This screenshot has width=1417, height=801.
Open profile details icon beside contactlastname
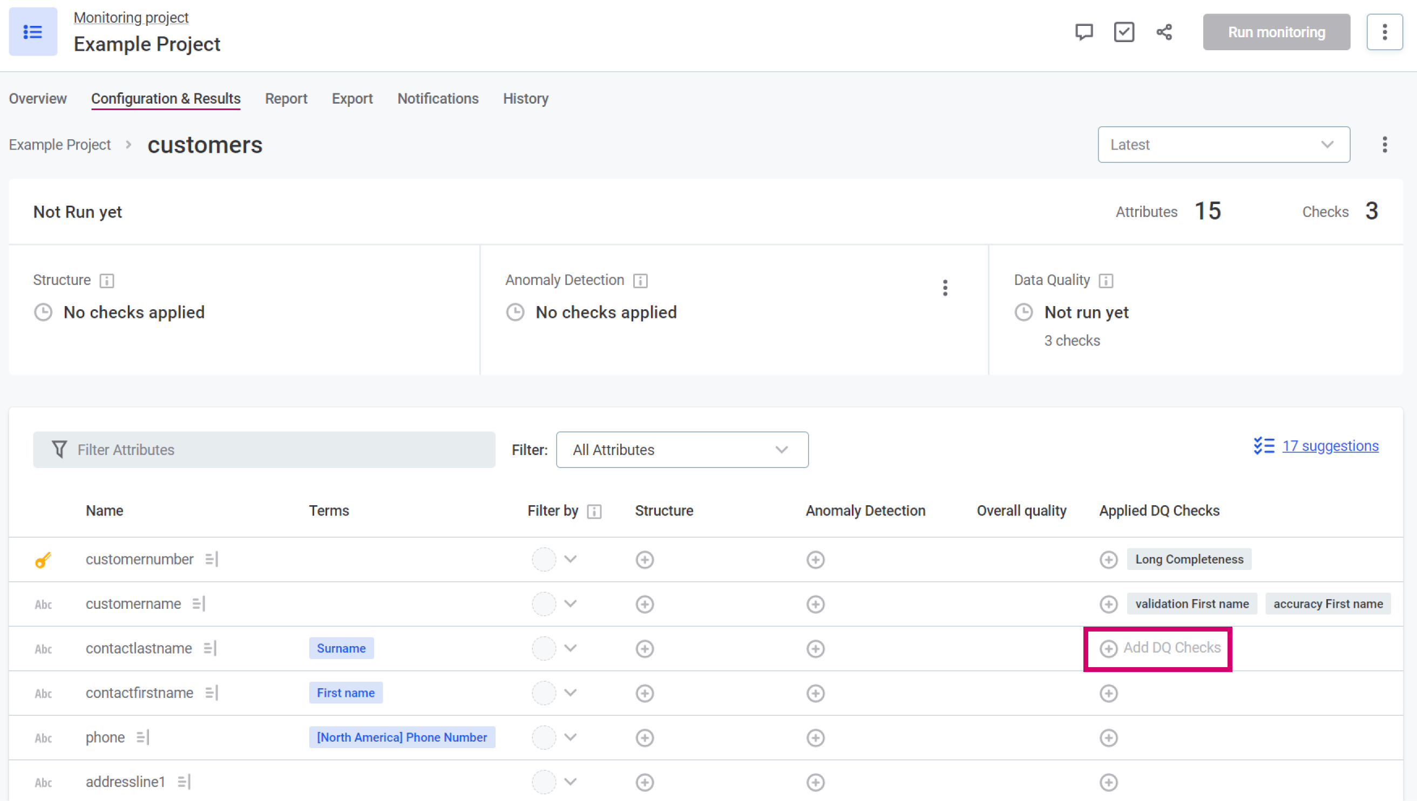click(210, 648)
